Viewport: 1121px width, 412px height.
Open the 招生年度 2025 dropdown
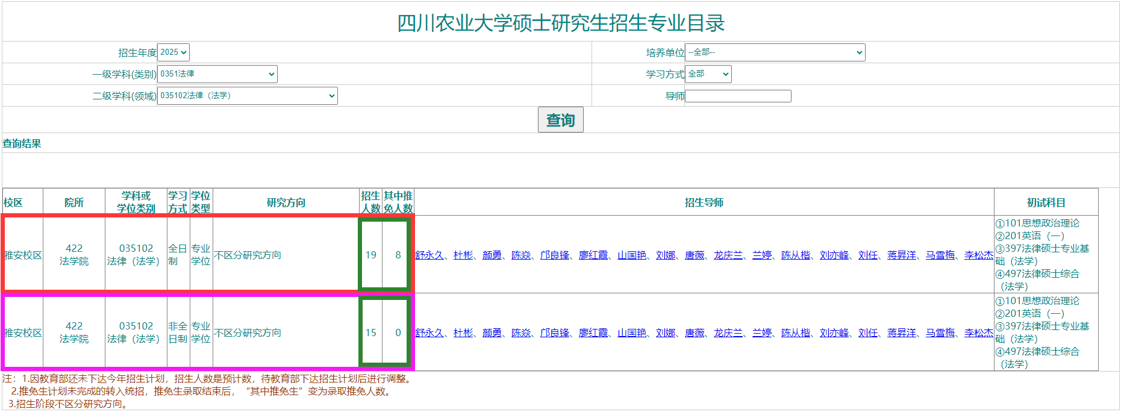tap(173, 52)
